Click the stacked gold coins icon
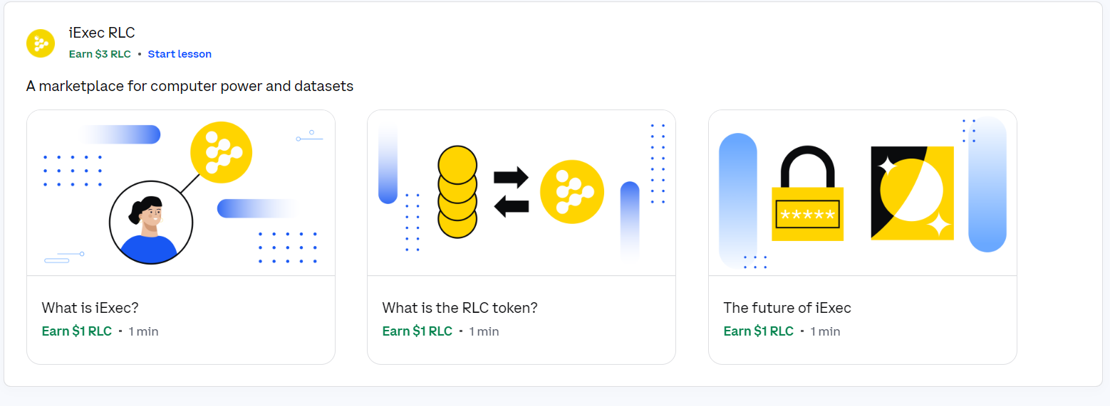Screen dimensions: 1110x406 457,192
